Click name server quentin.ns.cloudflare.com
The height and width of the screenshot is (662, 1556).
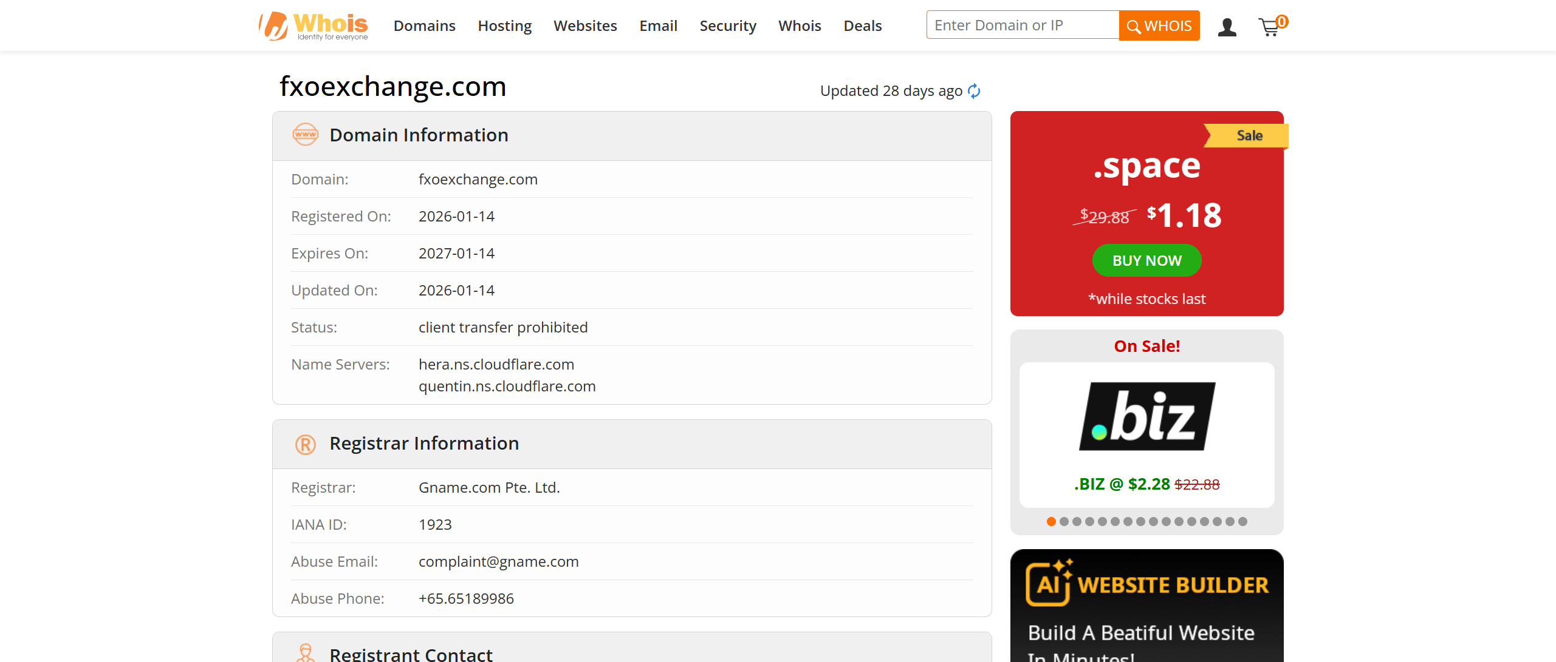[x=507, y=387]
